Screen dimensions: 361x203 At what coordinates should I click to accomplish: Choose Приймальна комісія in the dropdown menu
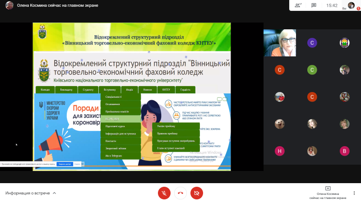click(x=120, y=111)
